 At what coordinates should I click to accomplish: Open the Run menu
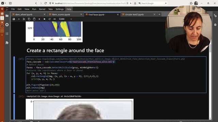(x=34, y=9)
